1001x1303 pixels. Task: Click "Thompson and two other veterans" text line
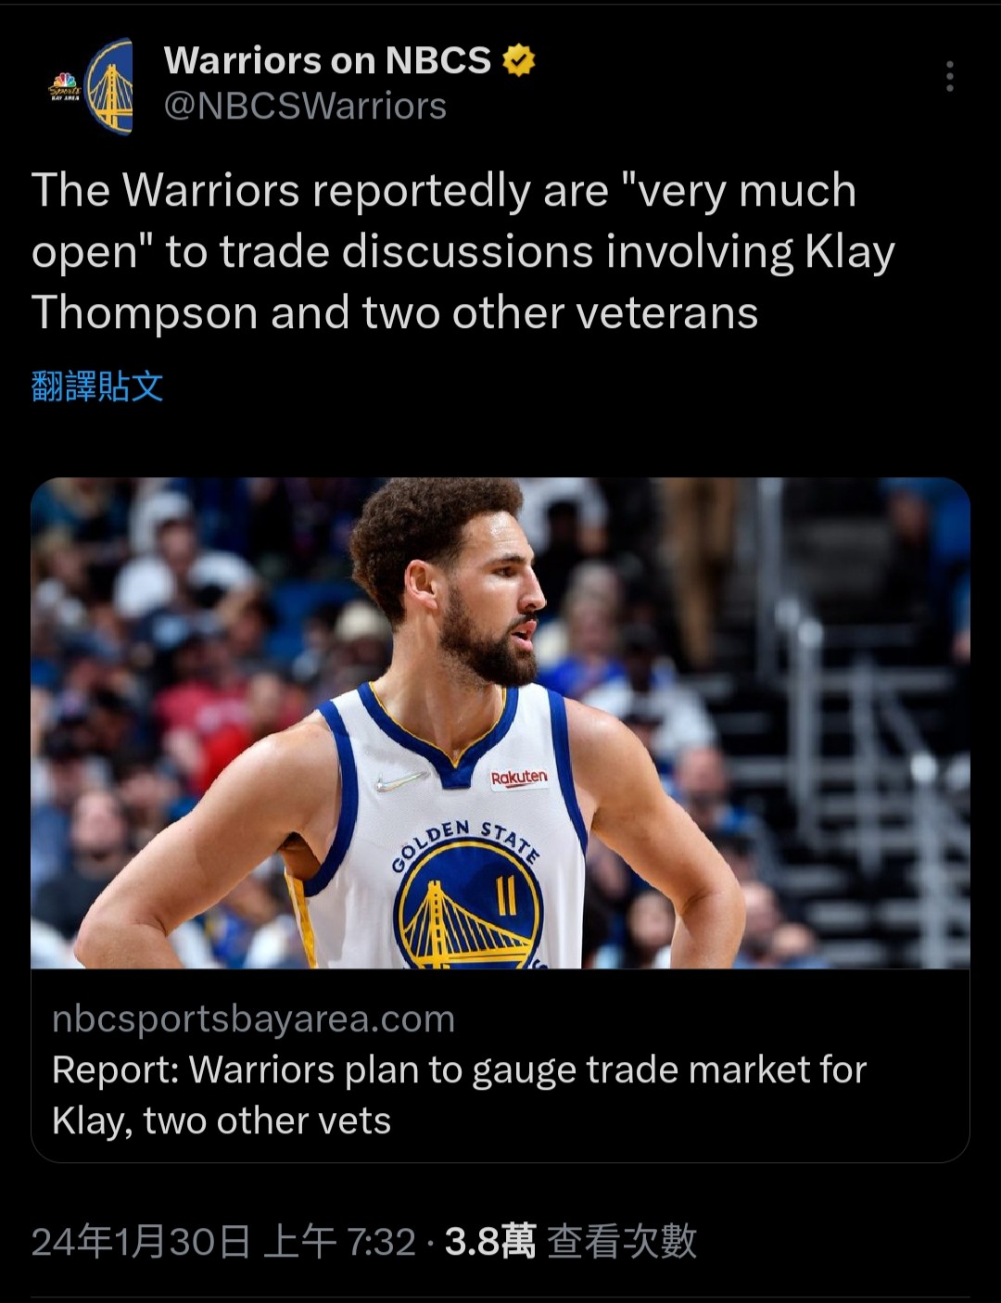point(395,312)
